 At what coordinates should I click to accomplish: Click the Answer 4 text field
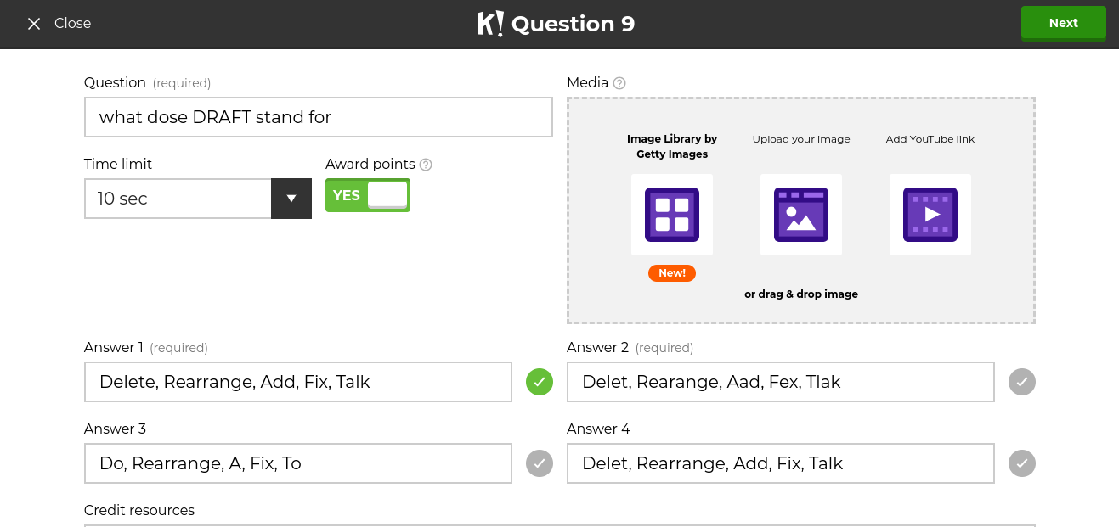point(780,463)
